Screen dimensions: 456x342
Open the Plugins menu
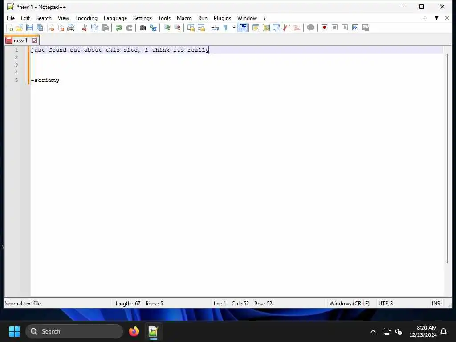coord(223,18)
